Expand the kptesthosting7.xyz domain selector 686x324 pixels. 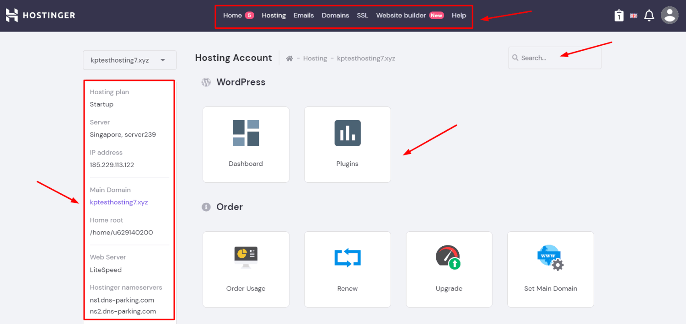point(129,60)
